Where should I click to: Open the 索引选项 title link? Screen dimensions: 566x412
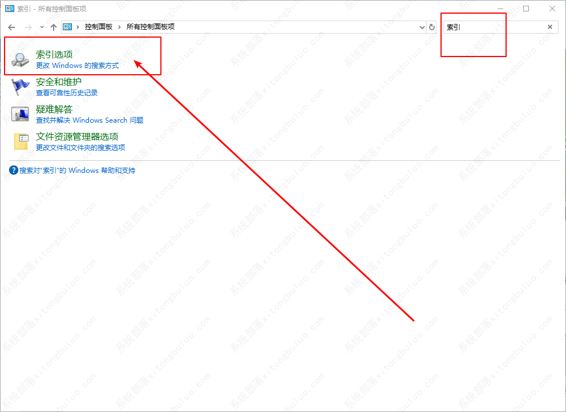click(54, 55)
